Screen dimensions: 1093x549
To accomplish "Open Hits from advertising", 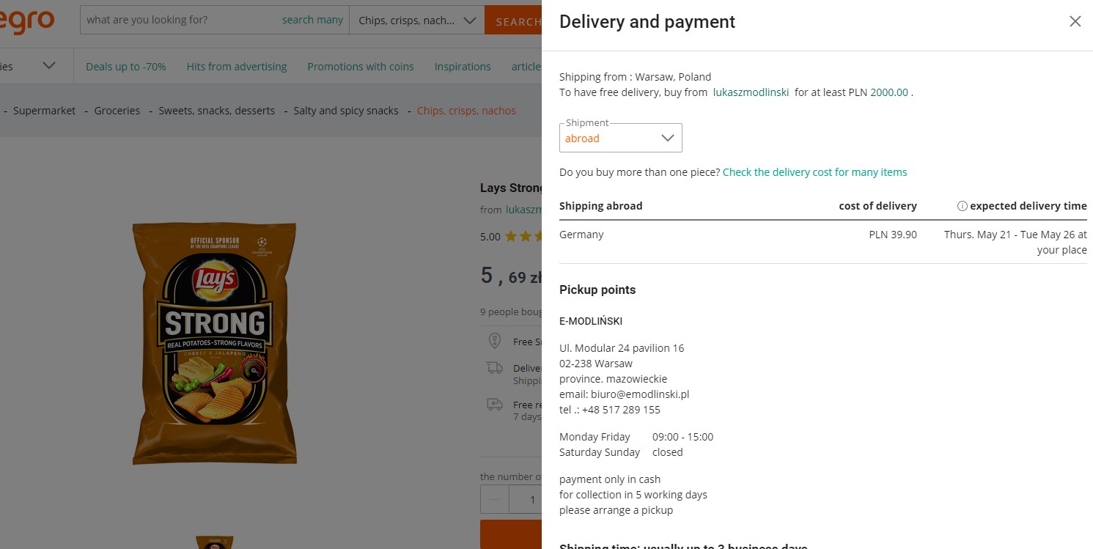I will (x=236, y=67).
